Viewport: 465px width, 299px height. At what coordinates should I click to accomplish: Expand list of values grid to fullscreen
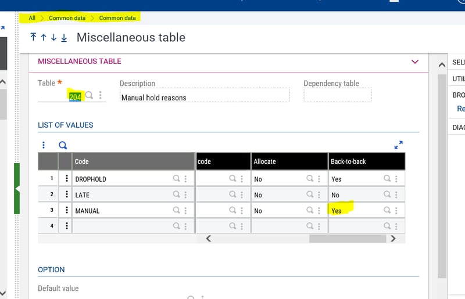click(398, 145)
